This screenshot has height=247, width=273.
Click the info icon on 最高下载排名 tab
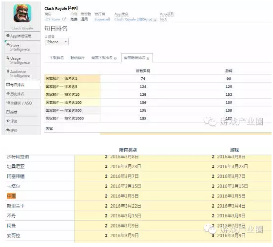pyautogui.click(x=115, y=58)
